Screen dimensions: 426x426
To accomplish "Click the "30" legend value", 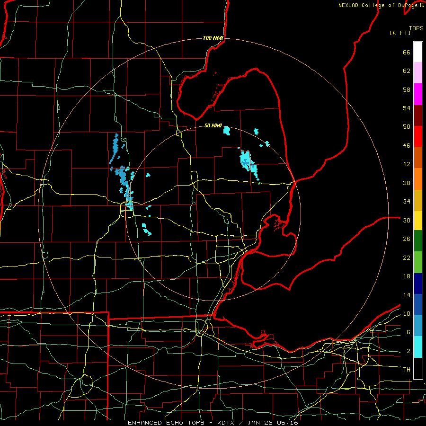I will (x=407, y=220).
